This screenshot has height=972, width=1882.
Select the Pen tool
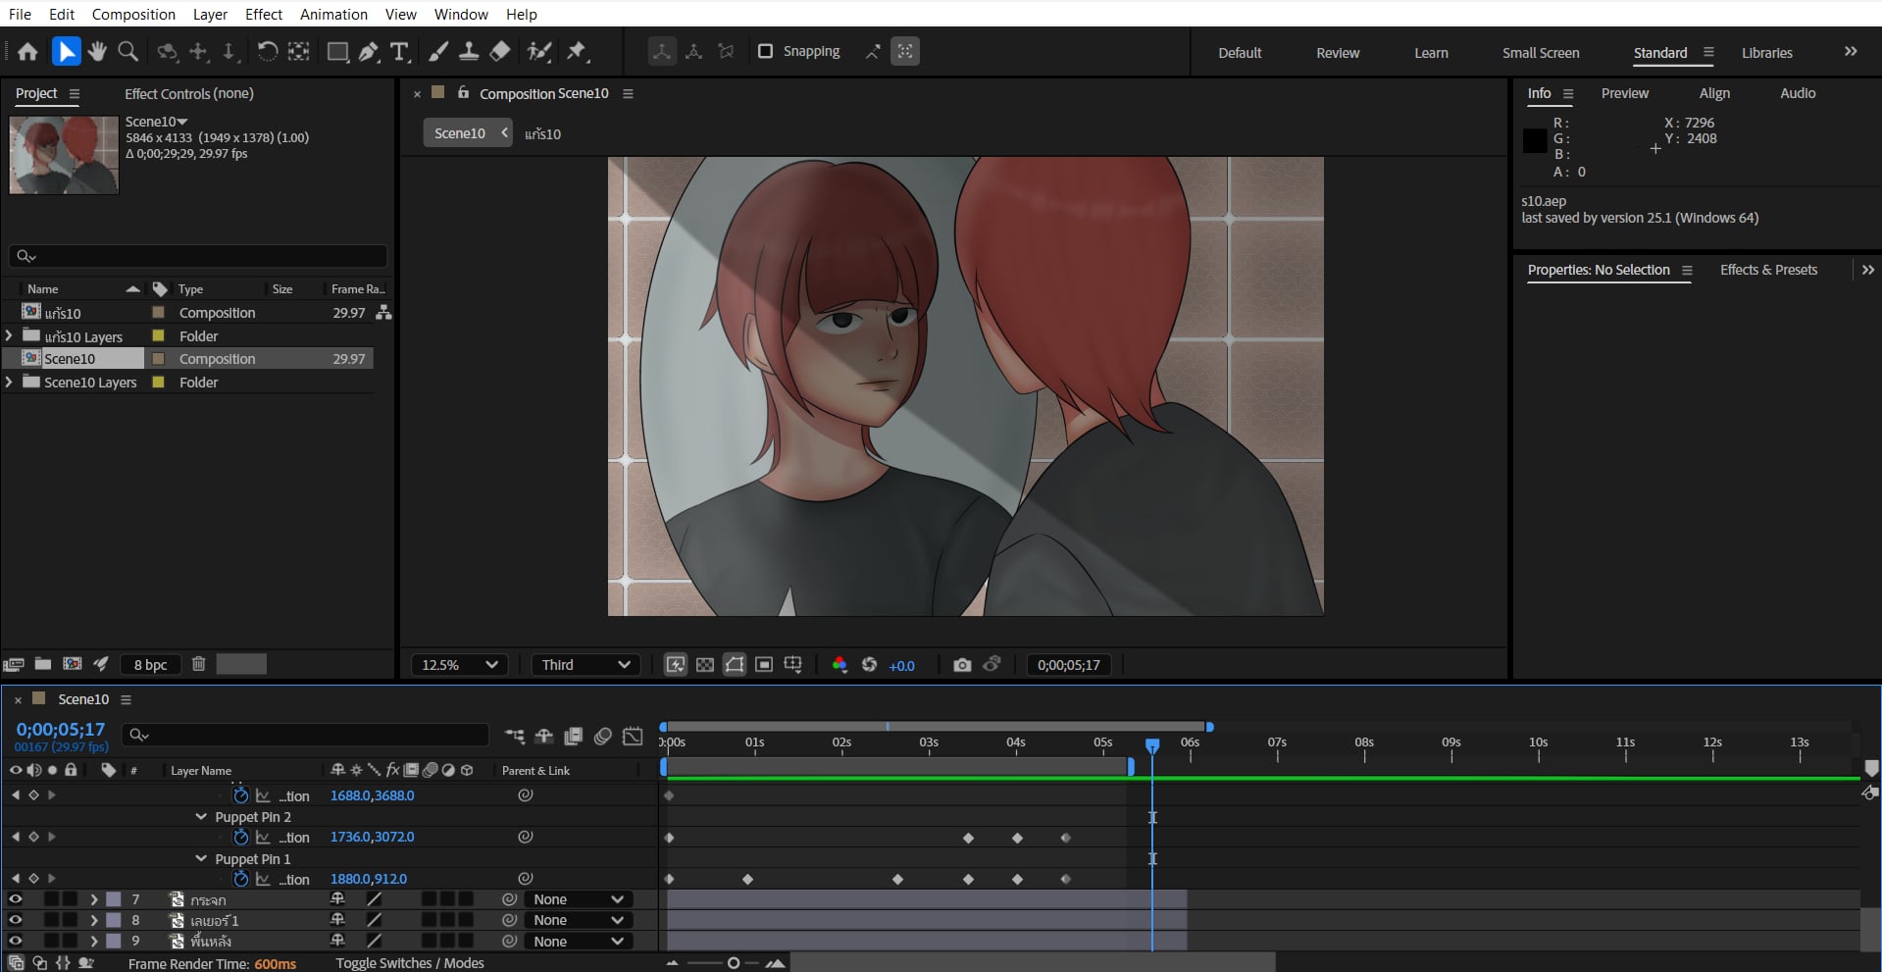(x=369, y=52)
